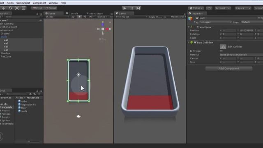Click the wall object's cube icon in Inspector

(191, 18)
